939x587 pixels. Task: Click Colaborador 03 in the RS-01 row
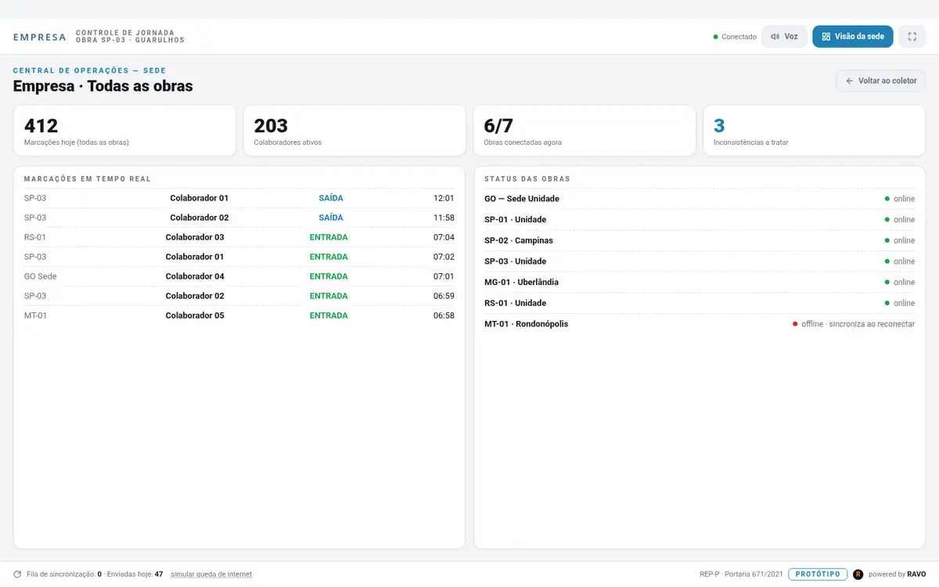tap(195, 237)
